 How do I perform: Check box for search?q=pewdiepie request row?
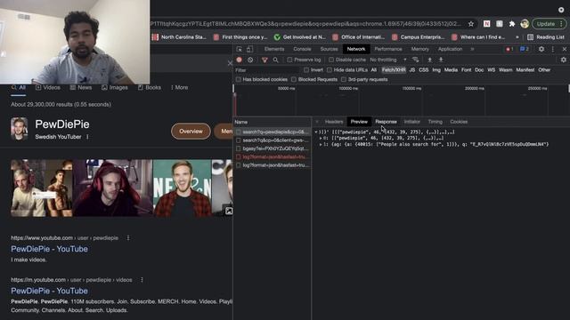(238, 132)
